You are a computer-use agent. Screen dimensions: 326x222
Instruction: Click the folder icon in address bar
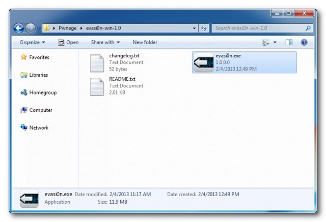[x=46, y=28]
